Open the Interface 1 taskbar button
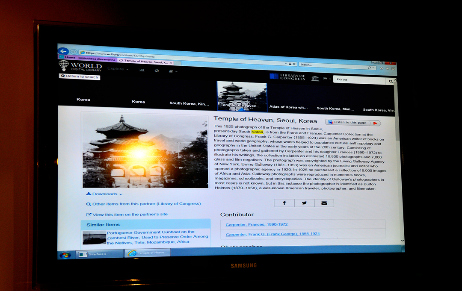This screenshot has width=462, height=291. point(99,254)
